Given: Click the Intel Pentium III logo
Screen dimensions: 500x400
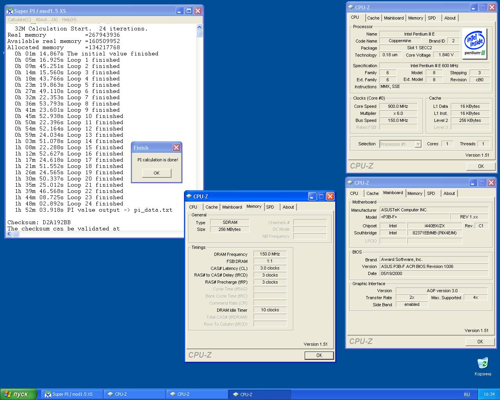Looking at the screenshot, I should [x=475, y=44].
